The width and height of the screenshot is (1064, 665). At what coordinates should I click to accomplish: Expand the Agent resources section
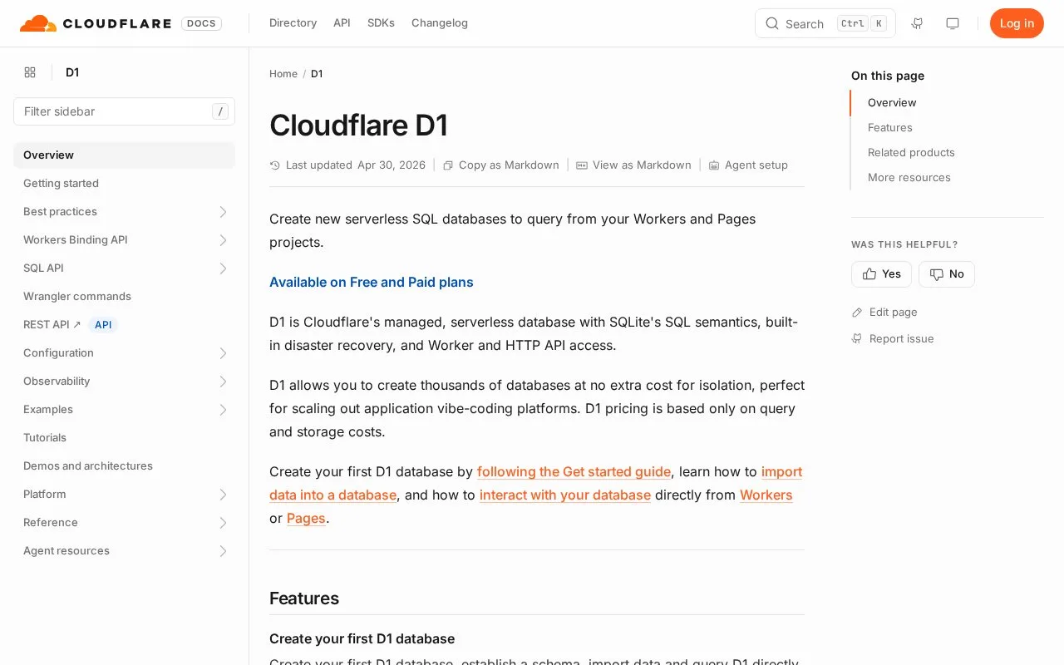(223, 551)
